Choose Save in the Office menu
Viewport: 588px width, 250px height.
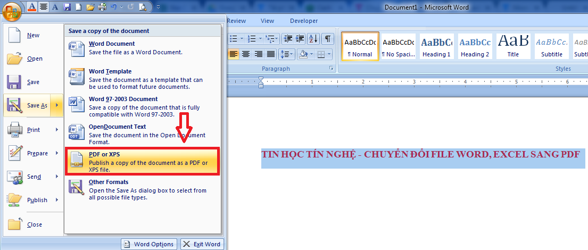click(x=33, y=82)
